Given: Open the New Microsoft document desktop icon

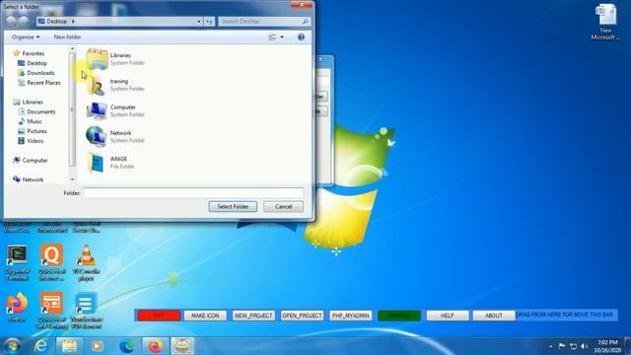Looking at the screenshot, I should (x=605, y=22).
